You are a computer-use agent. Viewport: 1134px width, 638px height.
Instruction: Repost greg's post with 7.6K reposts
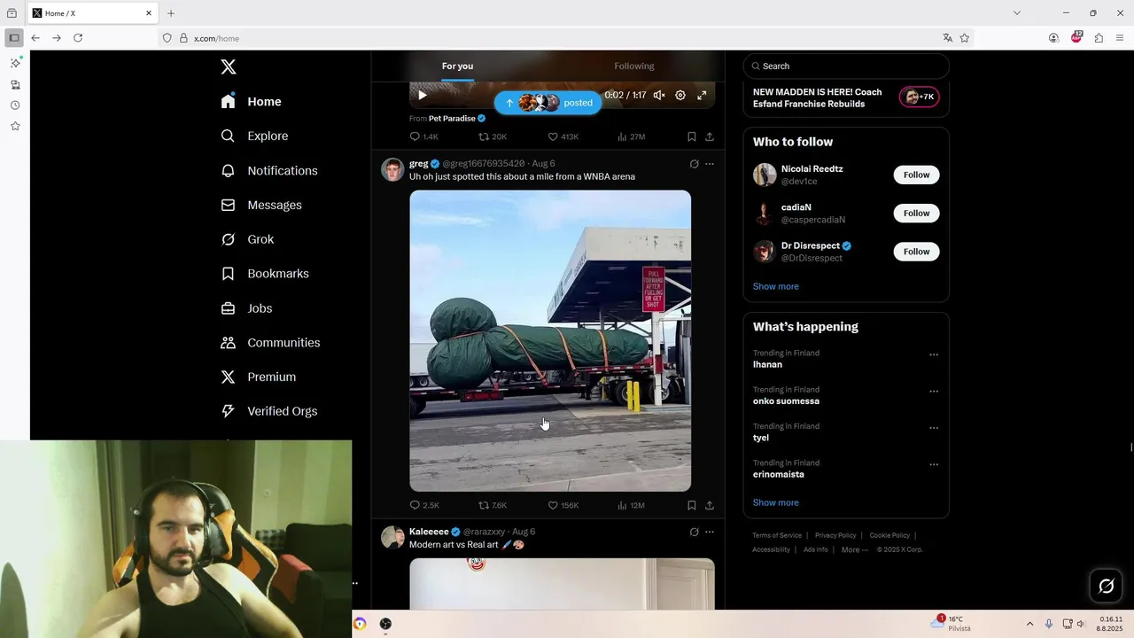493,506
